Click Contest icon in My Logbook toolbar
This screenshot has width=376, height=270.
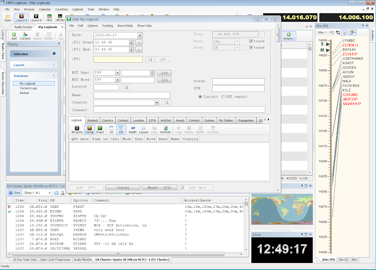point(25,36)
